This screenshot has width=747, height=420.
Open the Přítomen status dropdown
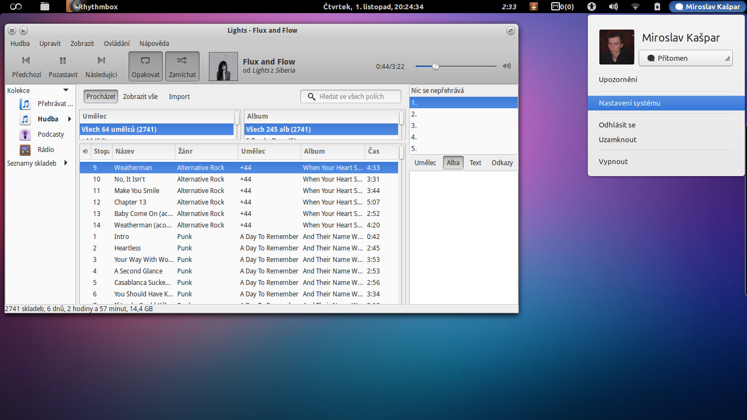685,58
